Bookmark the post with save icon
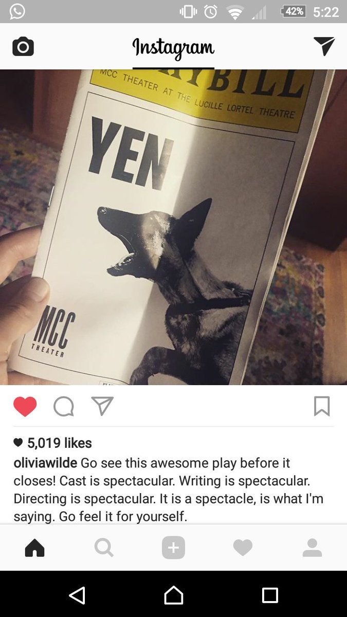The image size is (347, 617). click(x=322, y=406)
